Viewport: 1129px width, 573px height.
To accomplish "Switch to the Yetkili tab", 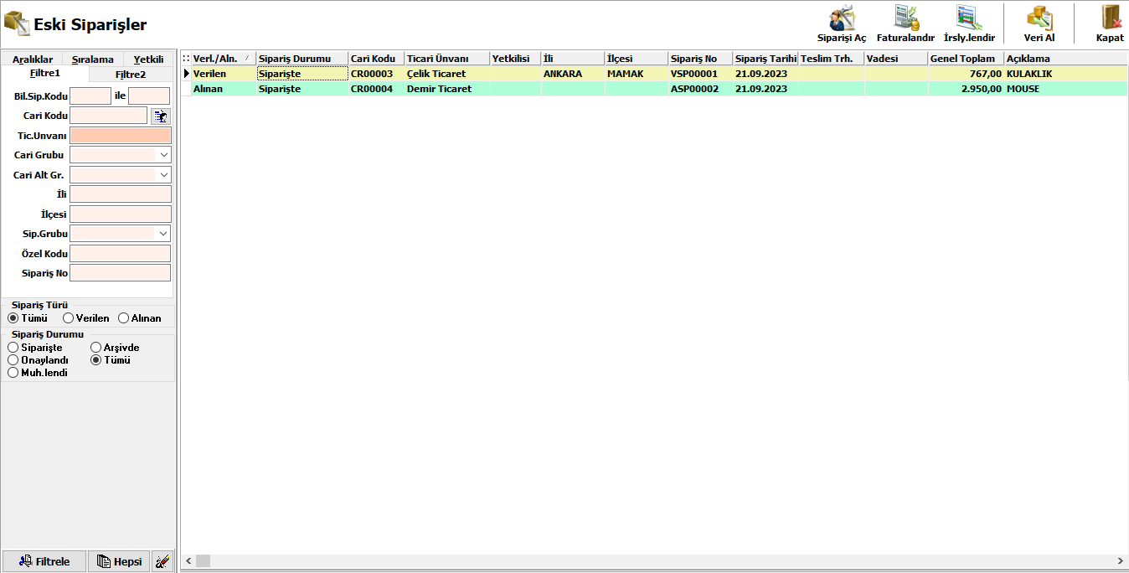I will (x=149, y=59).
